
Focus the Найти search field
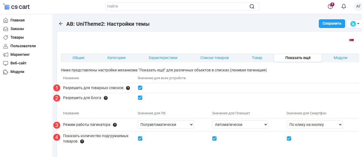pyautogui.click(x=177, y=6)
